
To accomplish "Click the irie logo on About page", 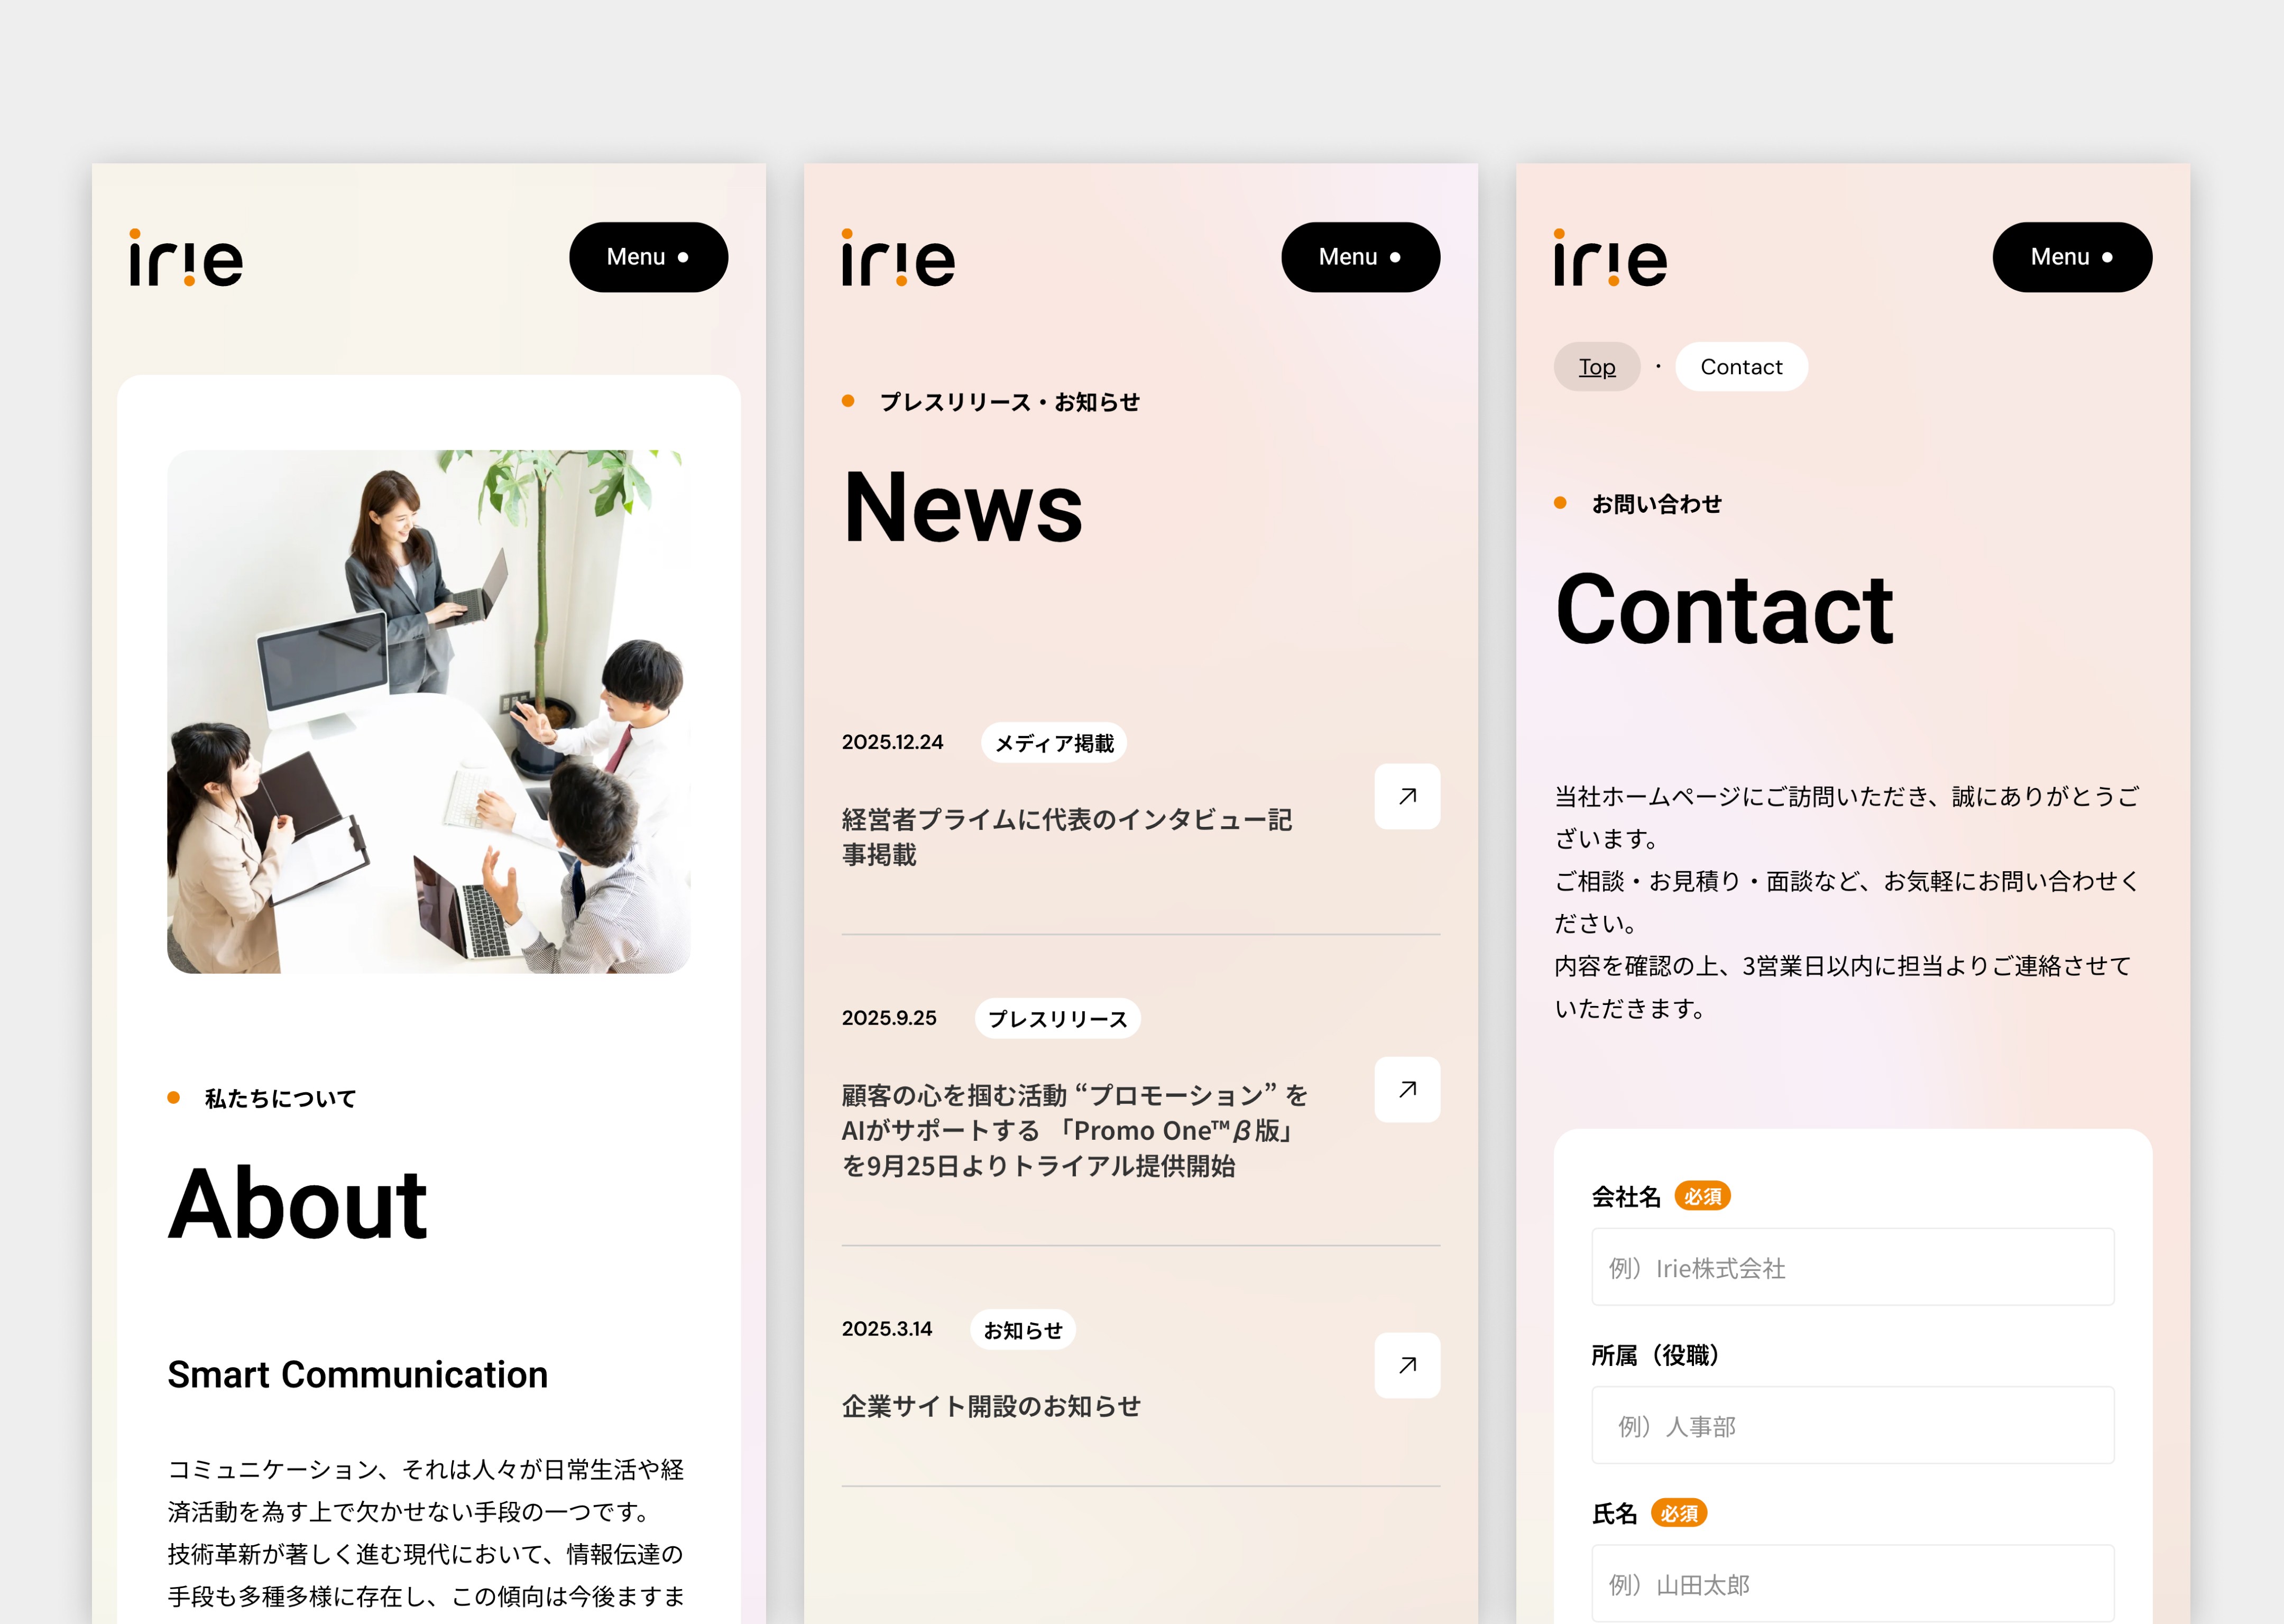I will click(x=186, y=259).
